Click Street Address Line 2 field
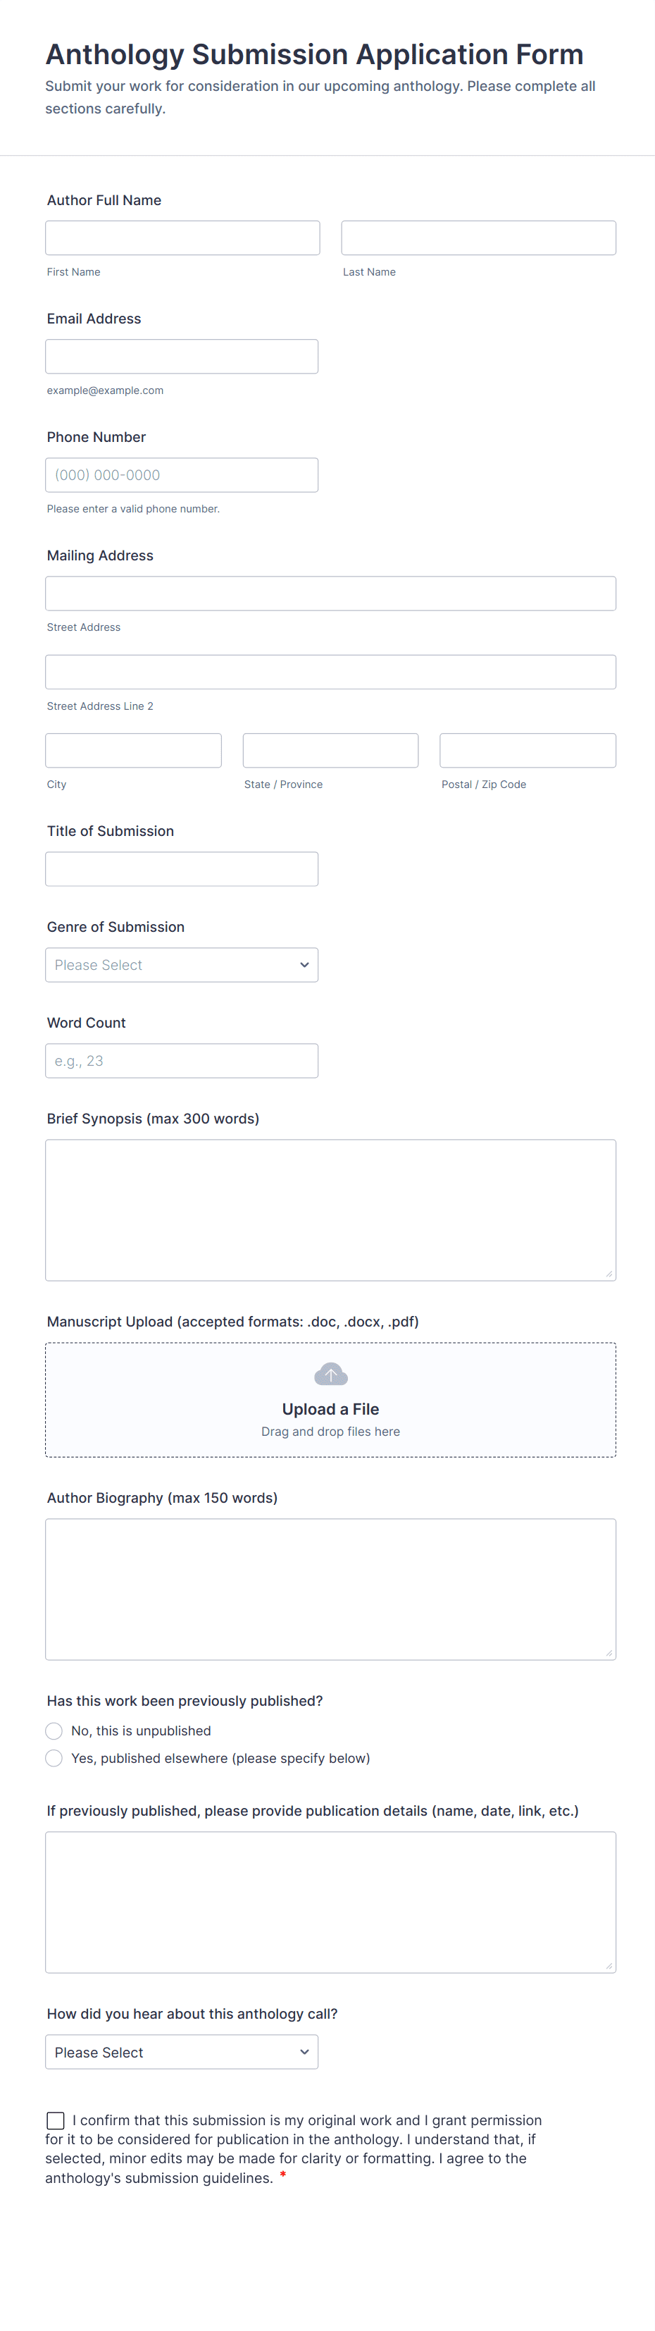The height and width of the screenshot is (2331, 655). click(330, 672)
